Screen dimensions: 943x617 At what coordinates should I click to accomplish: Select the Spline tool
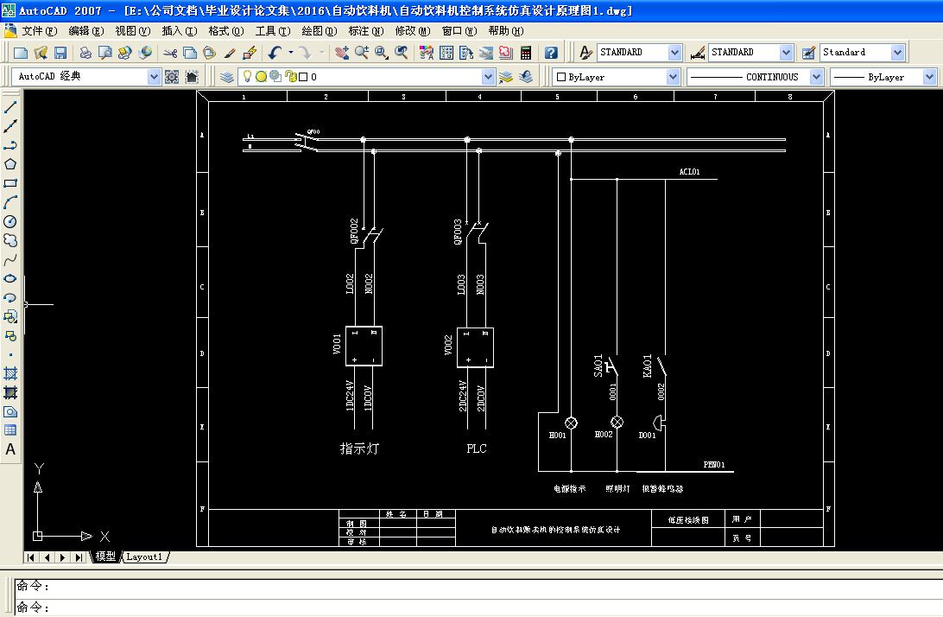pos(10,260)
